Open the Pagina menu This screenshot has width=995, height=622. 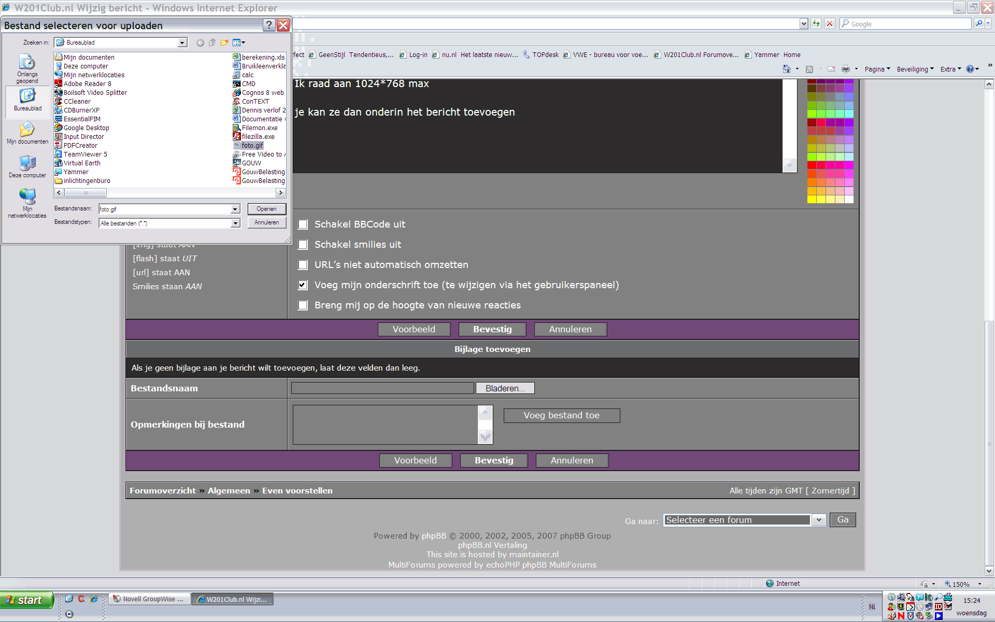click(877, 69)
